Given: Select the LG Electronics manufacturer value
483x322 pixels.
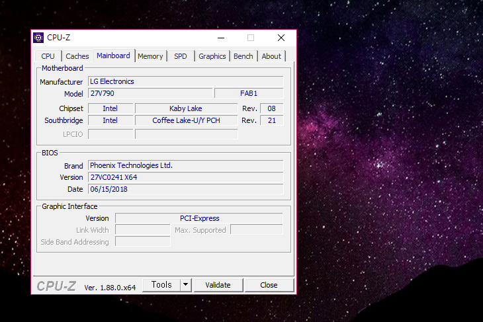Looking at the screenshot, I should coord(185,81).
